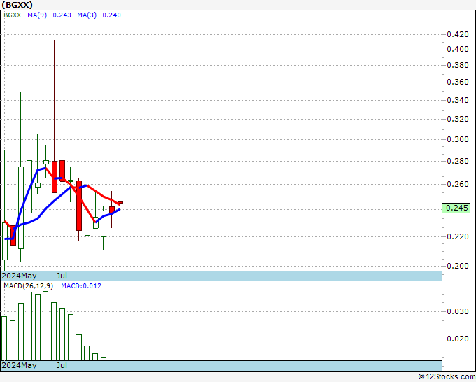Click the large red candle below 0.260
The height and width of the screenshot is (382, 476).
pos(79,206)
